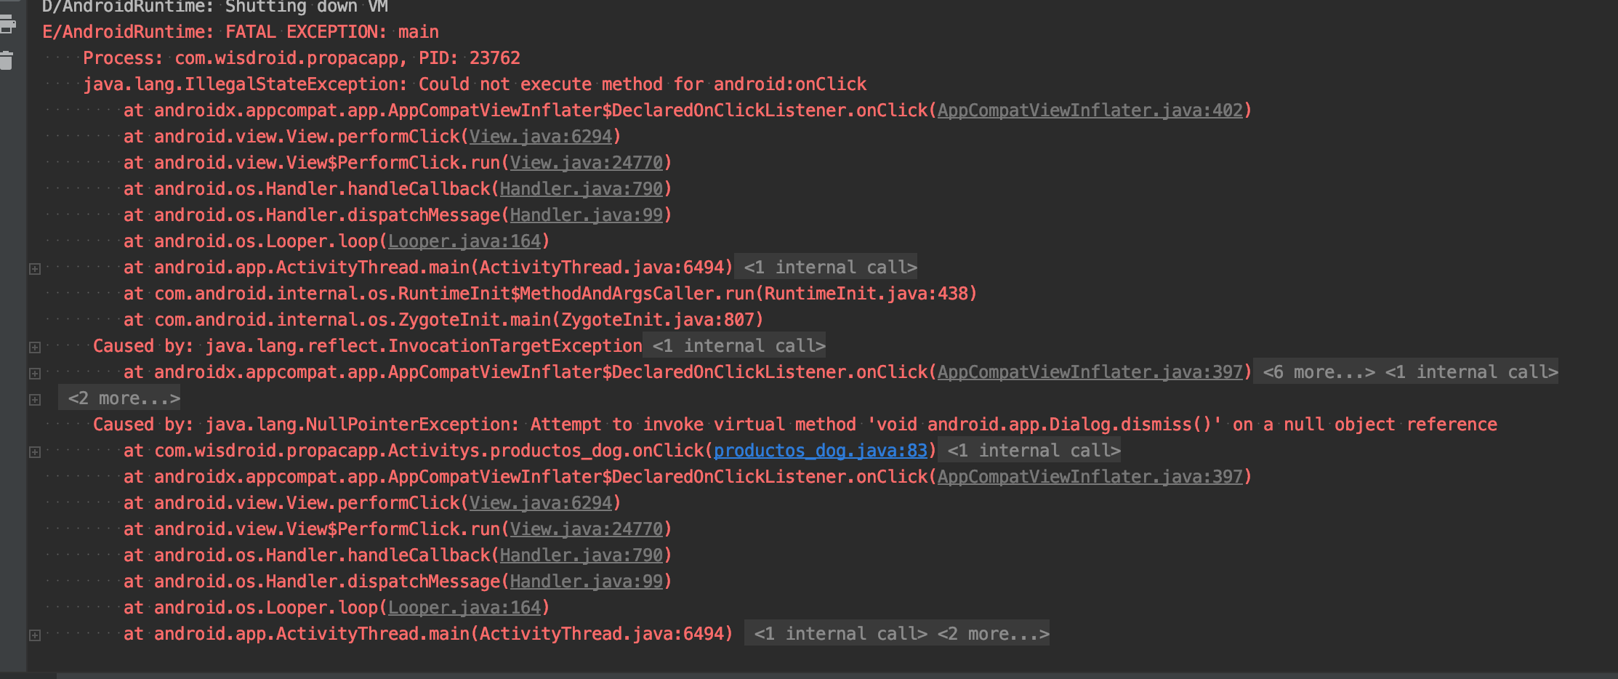This screenshot has height=679, width=1618.
Task: Open first Looper.java:164 link
Action: (x=464, y=241)
